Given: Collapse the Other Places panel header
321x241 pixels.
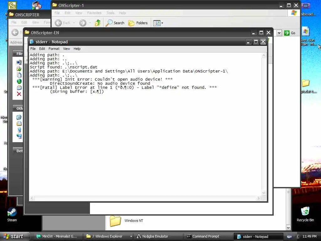Looking at the screenshot, I should pyautogui.click(x=18, y=108).
